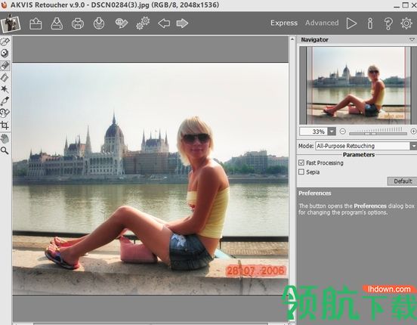The image size is (417, 325).
Task: Collapse the Navigator panel arrow
Action: tap(412, 39)
